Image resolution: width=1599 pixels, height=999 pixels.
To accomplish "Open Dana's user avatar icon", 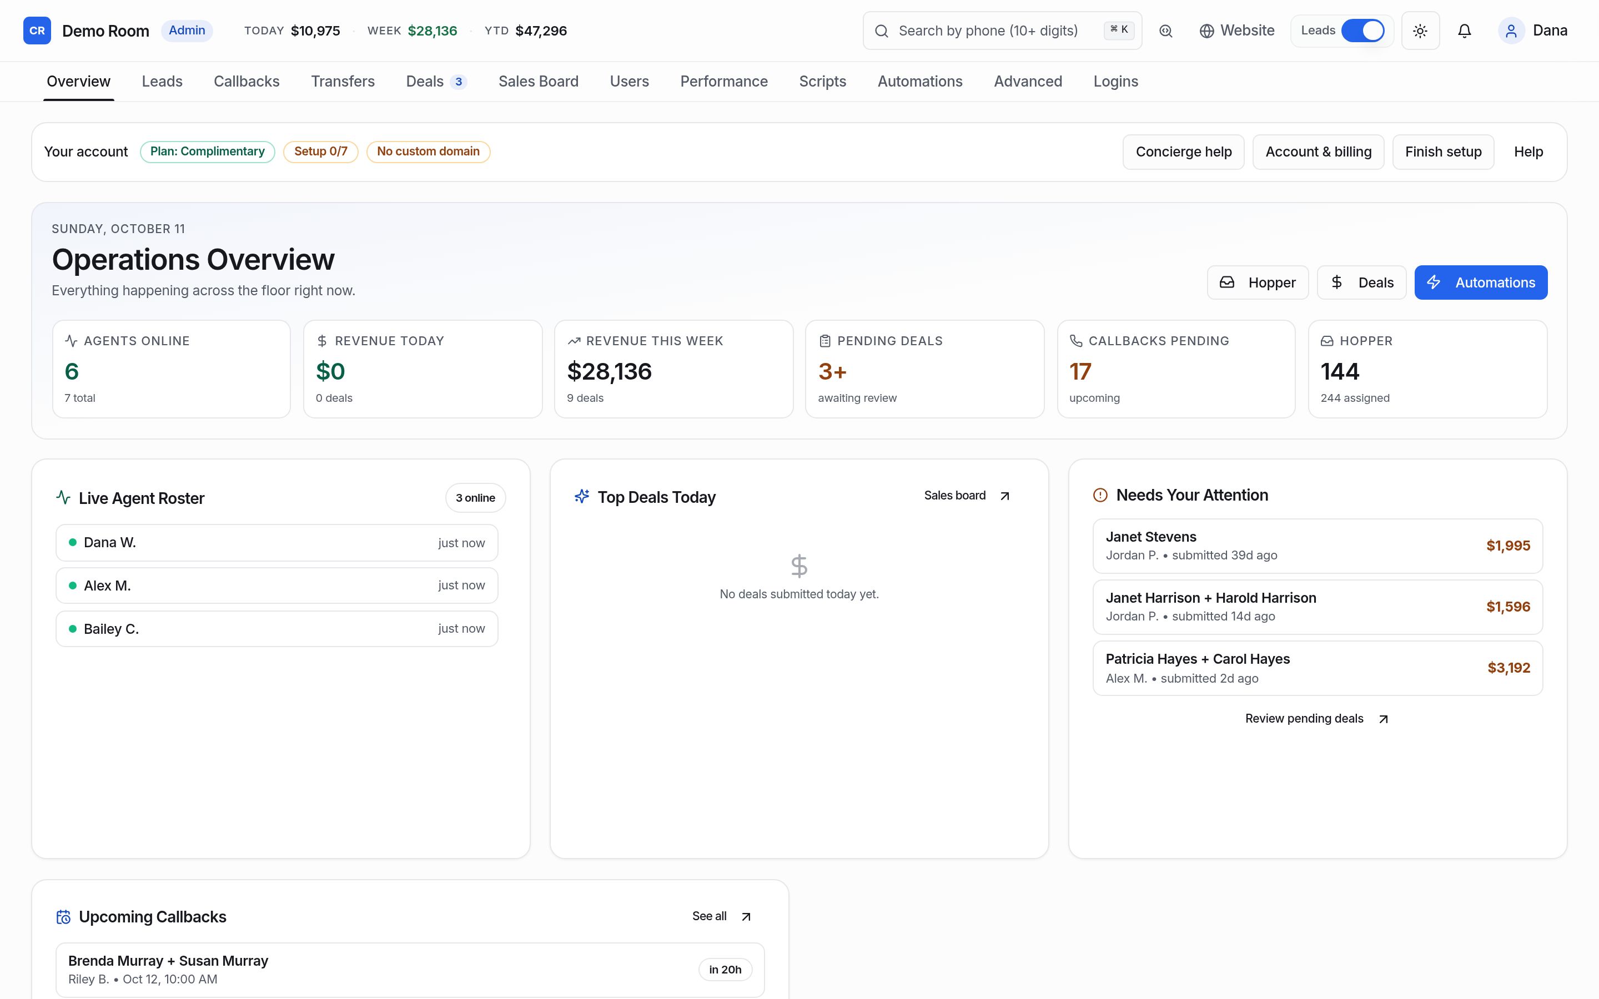I will click(1511, 31).
